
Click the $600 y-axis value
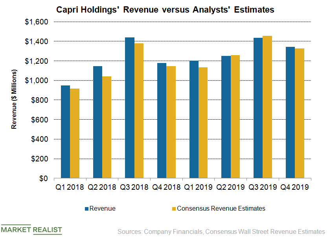pos(39,120)
